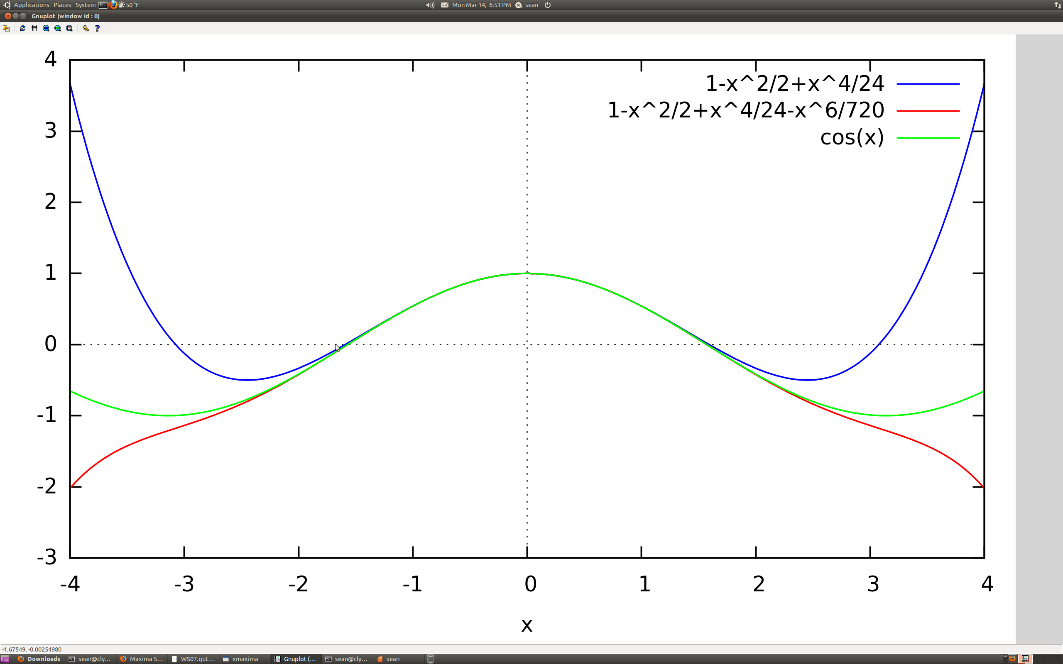Apply previous zoom settings icon

point(46,28)
